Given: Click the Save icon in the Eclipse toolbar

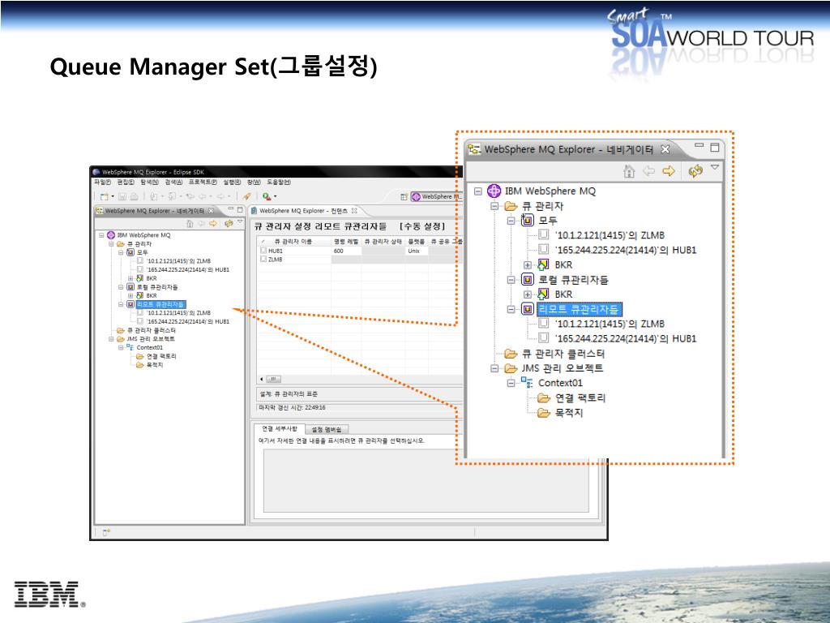Looking at the screenshot, I should [x=122, y=196].
